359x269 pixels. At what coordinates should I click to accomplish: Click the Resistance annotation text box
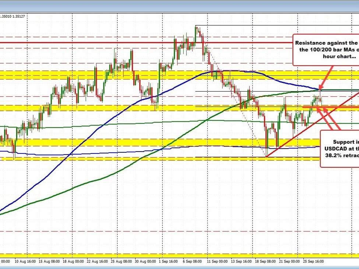pyautogui.click(x=326, y=50)
